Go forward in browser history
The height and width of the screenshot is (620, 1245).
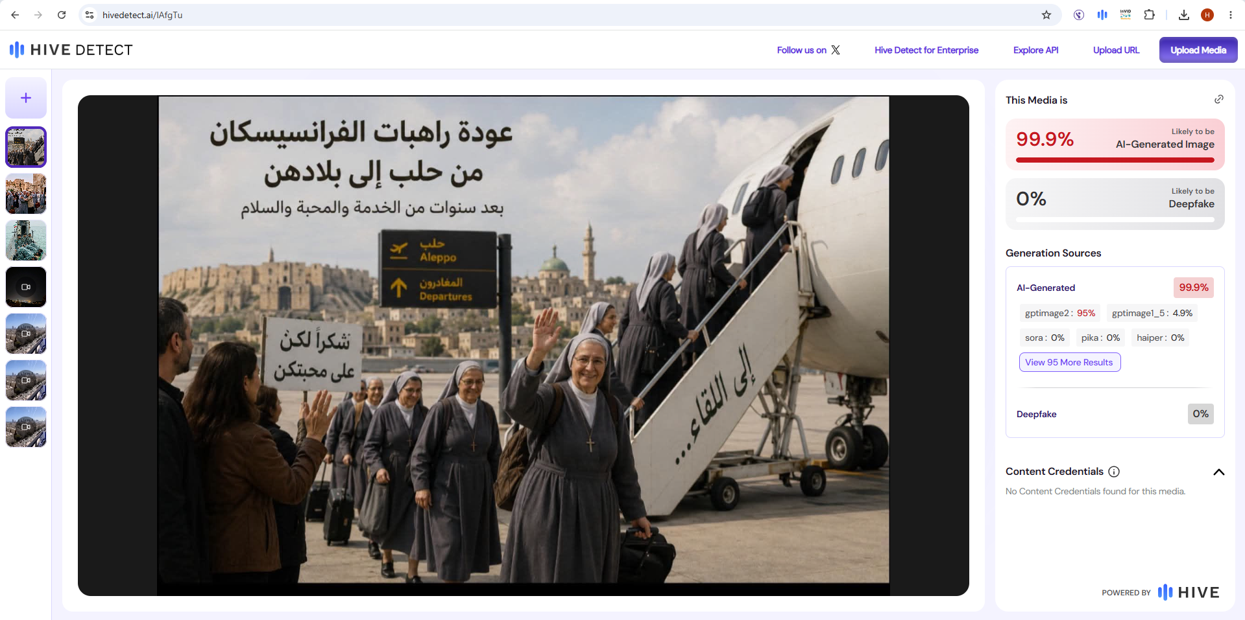(x=38, y=15)
